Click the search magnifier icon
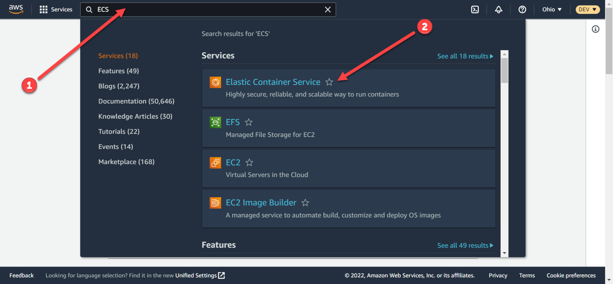Viewport: 613px width, 284px height. click(89, 10)
